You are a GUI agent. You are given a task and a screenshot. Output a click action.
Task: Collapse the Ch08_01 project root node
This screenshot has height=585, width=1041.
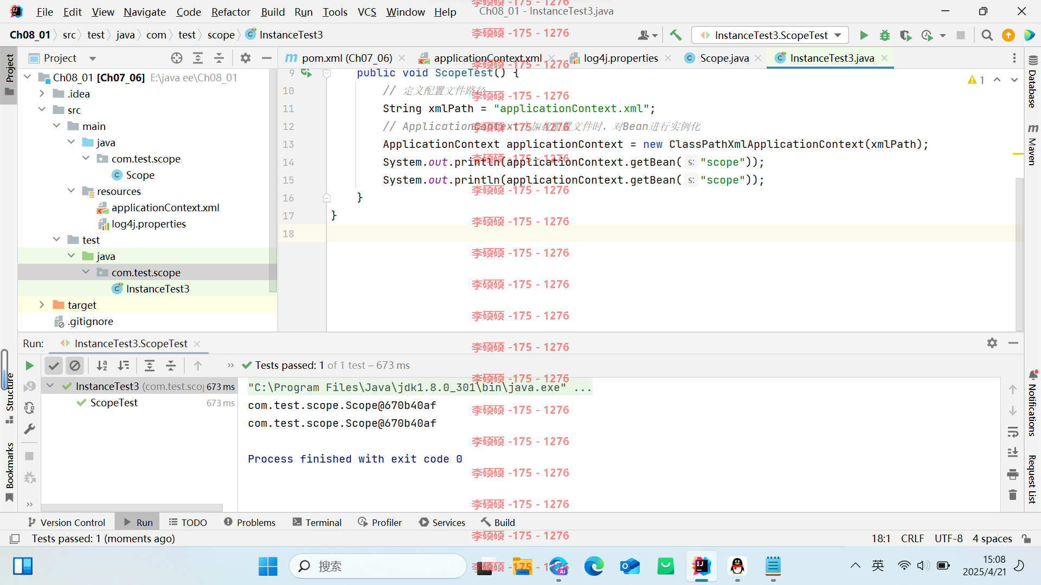coord(28,77)
